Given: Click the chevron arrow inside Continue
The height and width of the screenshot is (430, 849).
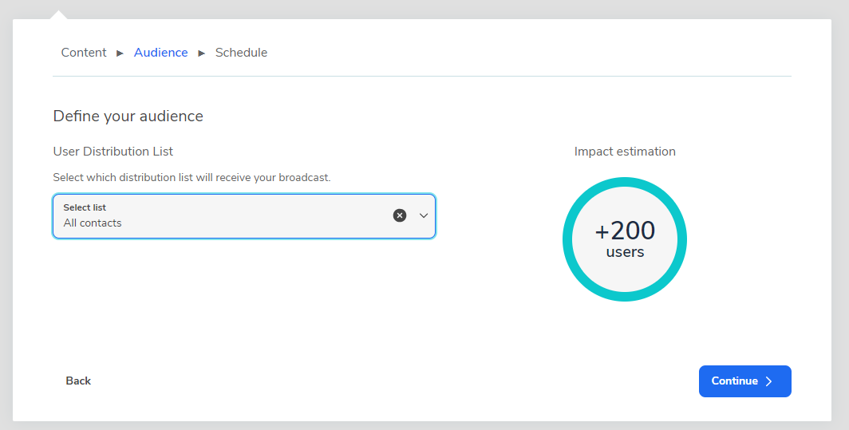Looking at the screenshot, I should 769,381.
